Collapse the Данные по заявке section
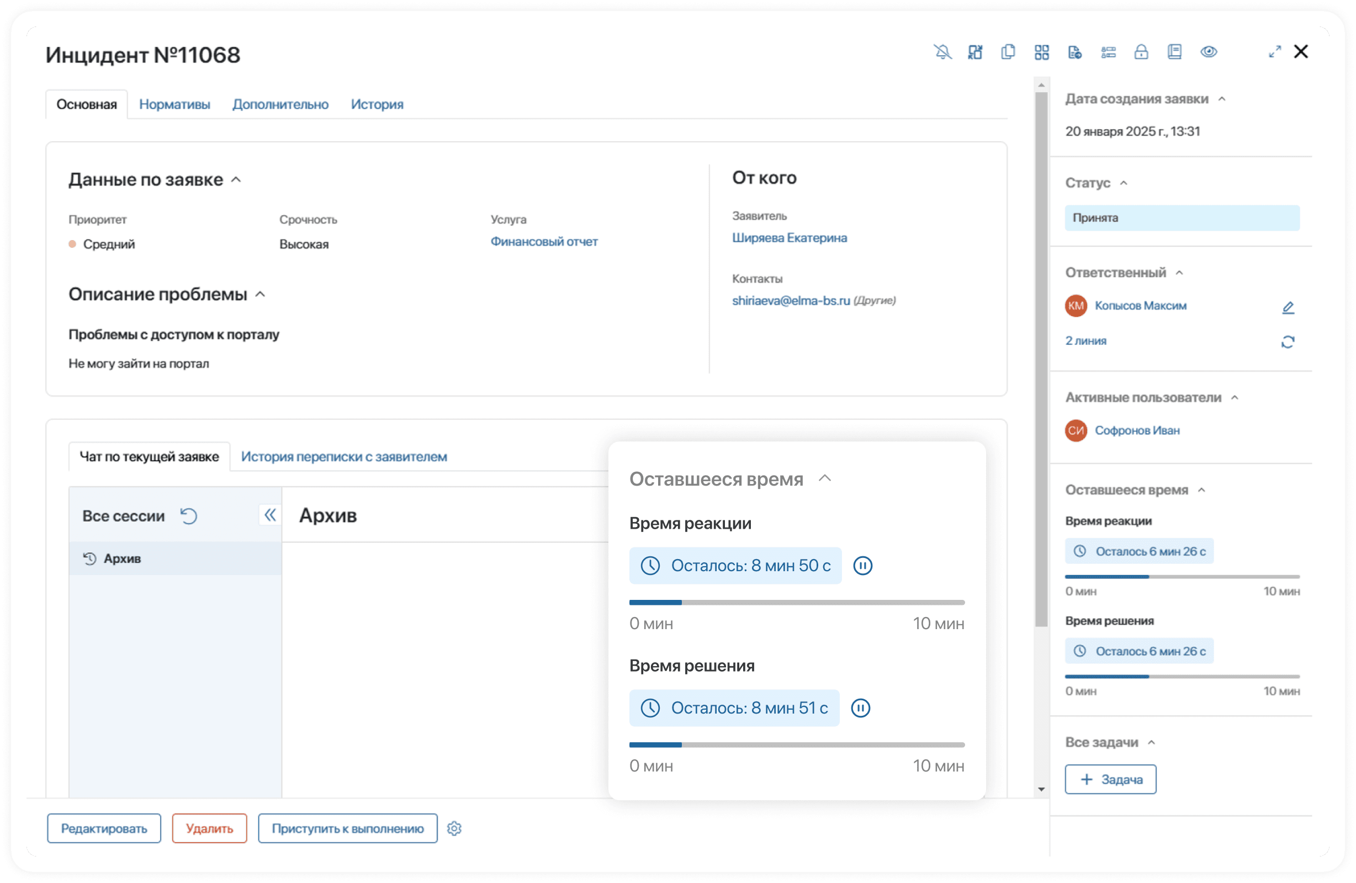Image resolution: width=1356 pixels, height=883 pixels. 236,180
